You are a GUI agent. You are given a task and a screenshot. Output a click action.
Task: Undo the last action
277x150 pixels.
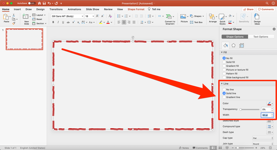pos(49,3)
